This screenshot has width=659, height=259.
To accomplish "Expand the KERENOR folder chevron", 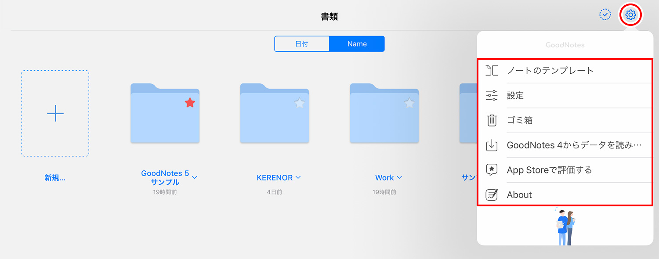I will click(298, 177).
